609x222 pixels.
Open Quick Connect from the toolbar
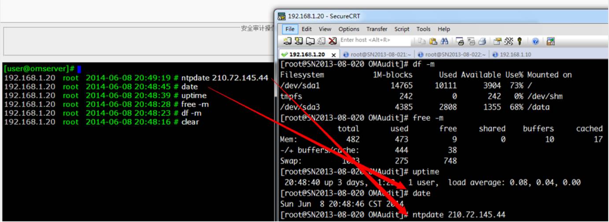(299, 41)
